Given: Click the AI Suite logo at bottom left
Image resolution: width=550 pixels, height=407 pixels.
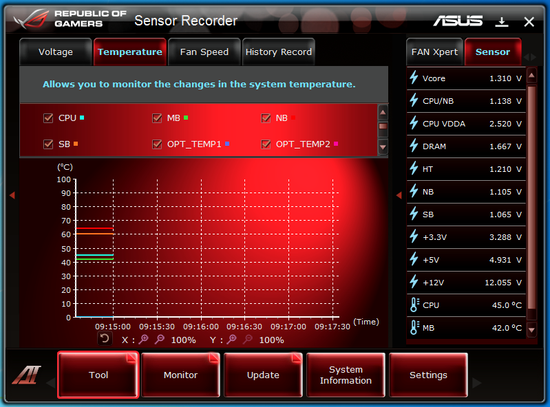Looking at the screenshot, I should (x=27, y=375).
